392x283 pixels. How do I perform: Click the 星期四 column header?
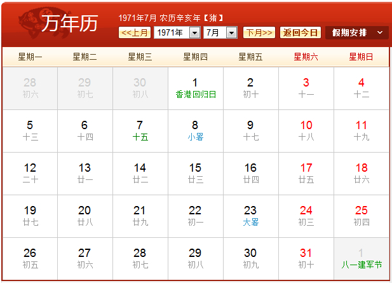(x=195, y=57)
